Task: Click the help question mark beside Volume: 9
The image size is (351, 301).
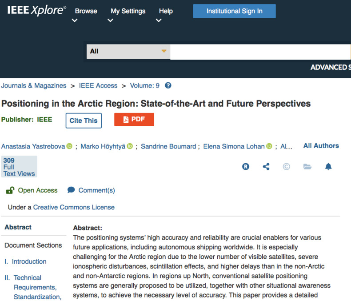Action: [x=168, y=85]
